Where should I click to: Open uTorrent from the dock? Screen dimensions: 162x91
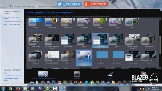pos(92,82)
